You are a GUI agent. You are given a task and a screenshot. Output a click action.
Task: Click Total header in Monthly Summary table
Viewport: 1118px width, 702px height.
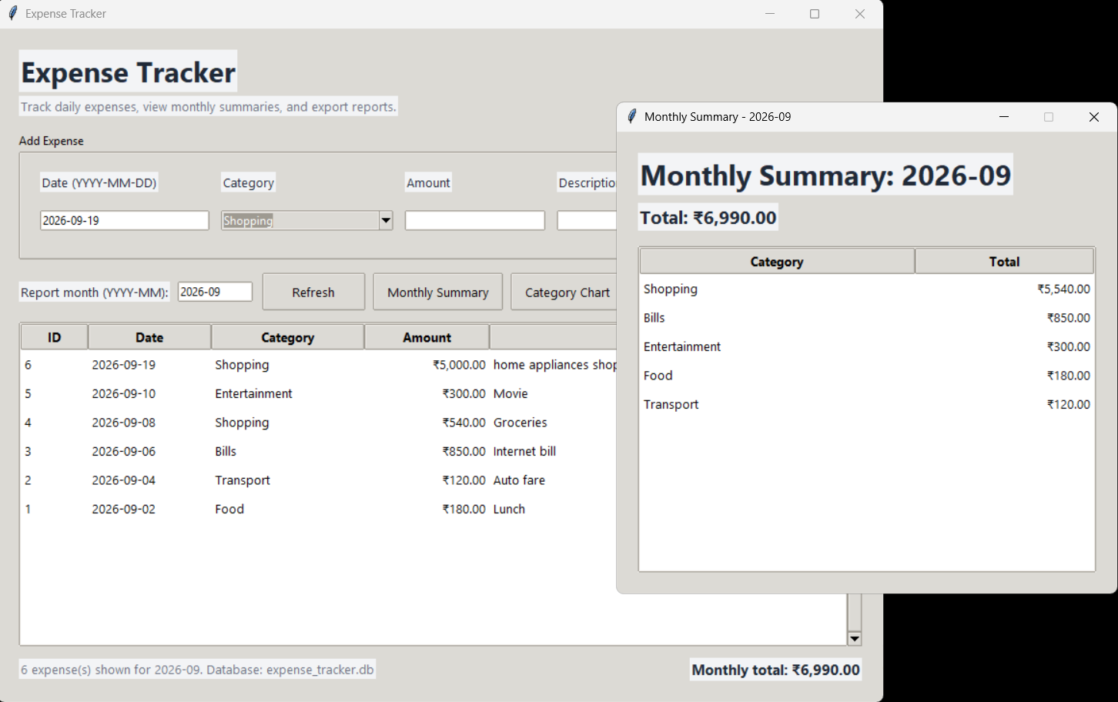click(1004, 262)
